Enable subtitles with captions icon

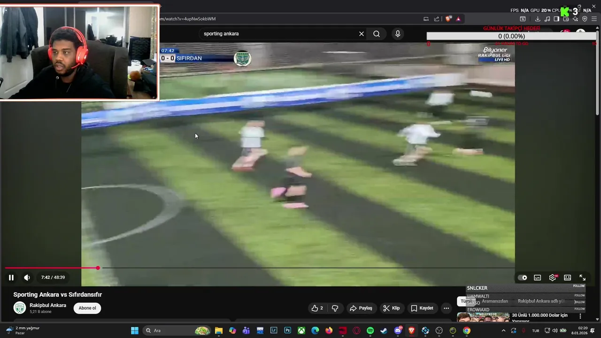click(538, 277)
